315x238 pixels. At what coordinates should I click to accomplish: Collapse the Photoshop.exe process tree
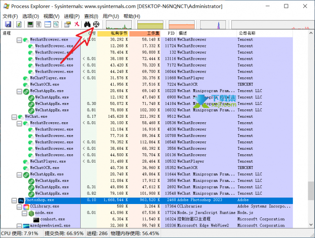(x=14, y=201)
